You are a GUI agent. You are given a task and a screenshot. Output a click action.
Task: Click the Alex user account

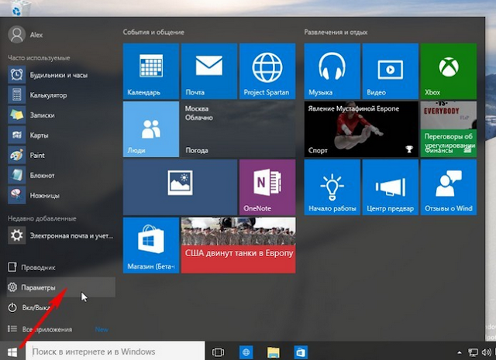[26, 34]
